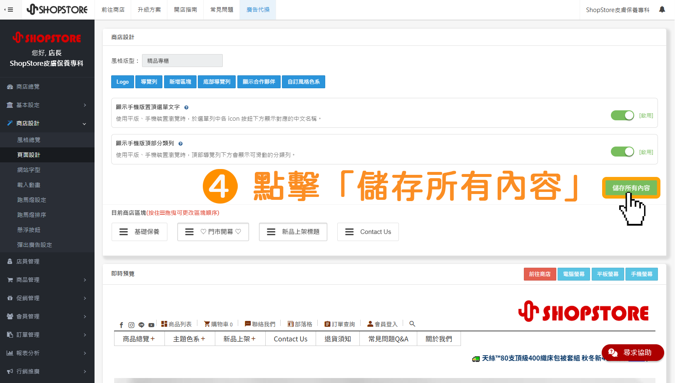Screen dimensions: 675x383
Task: Click the Logo button
Action: [x=122, y=82]
